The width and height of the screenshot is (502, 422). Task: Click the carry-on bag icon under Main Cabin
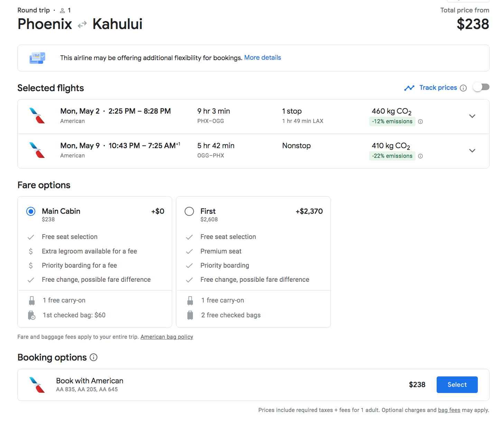[31, 300]
